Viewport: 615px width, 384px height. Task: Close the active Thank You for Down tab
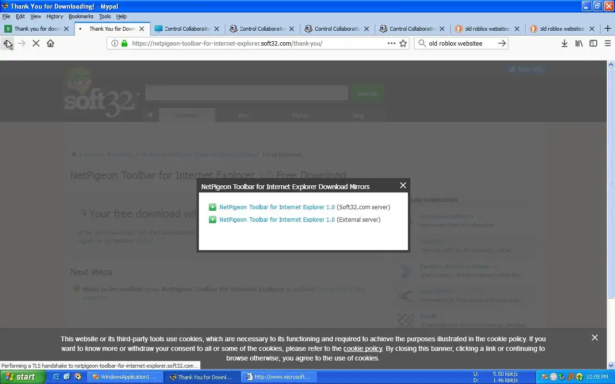point(141,29)
